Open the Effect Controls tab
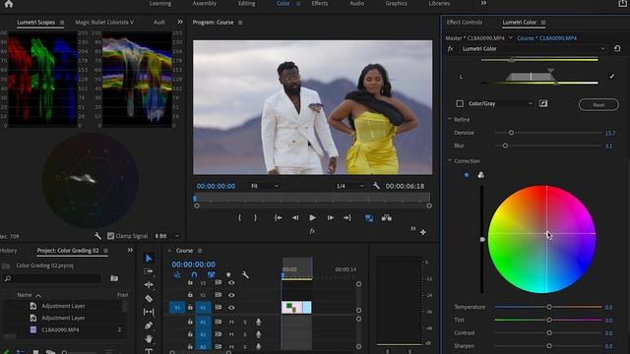The height and width of the screenshot is (354, 630). [465, 22]
